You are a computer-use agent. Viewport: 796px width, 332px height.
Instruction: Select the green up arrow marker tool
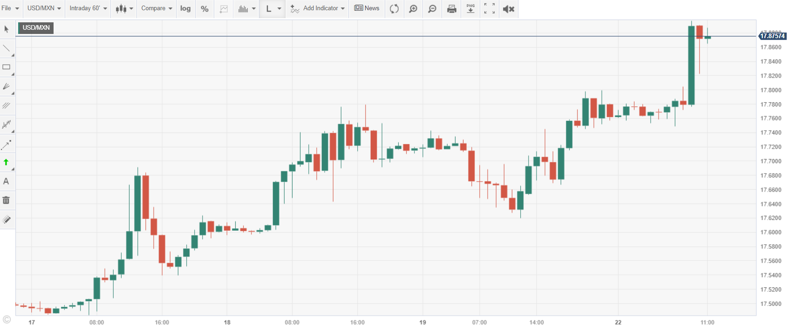click(7, 162)
